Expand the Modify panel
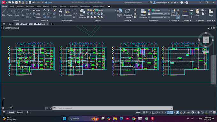 tap(44, 21)
